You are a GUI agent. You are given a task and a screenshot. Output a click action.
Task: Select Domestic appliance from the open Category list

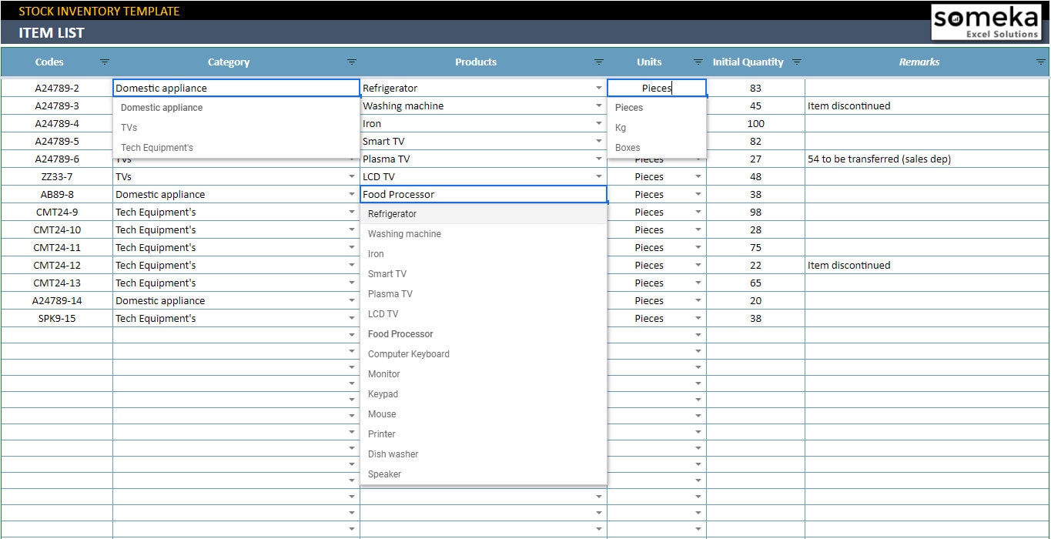coord(163,108)
